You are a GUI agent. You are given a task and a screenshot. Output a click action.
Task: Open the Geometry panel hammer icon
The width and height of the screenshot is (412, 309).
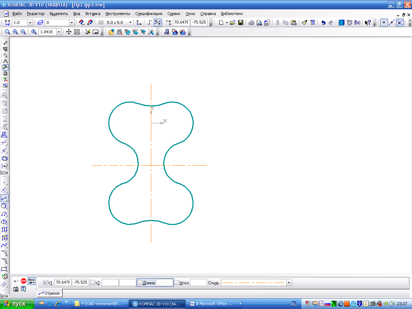pos(5,67)
